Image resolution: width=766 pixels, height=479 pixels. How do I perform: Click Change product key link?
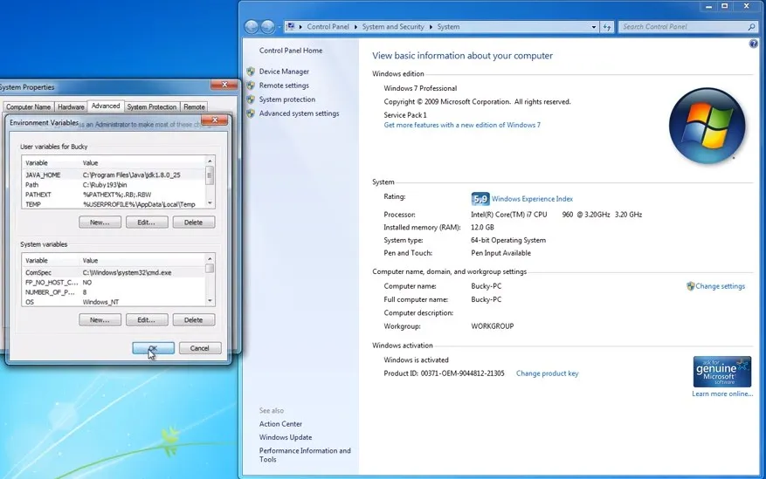click(547, 373)
